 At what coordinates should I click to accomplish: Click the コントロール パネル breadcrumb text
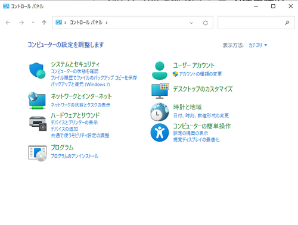pos(86,23)
